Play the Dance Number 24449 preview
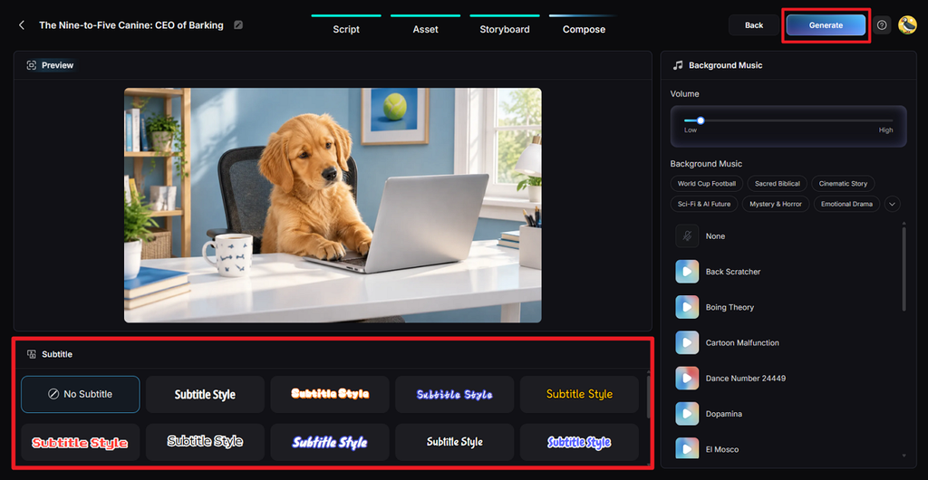Viewport: 928px width, 480px height. [687, 379]
